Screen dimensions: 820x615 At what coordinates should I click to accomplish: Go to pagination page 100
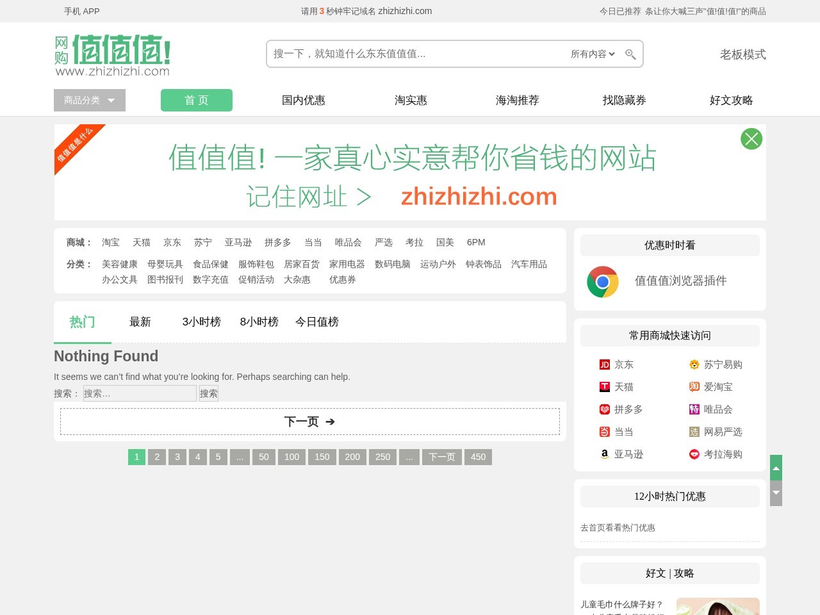292,457
